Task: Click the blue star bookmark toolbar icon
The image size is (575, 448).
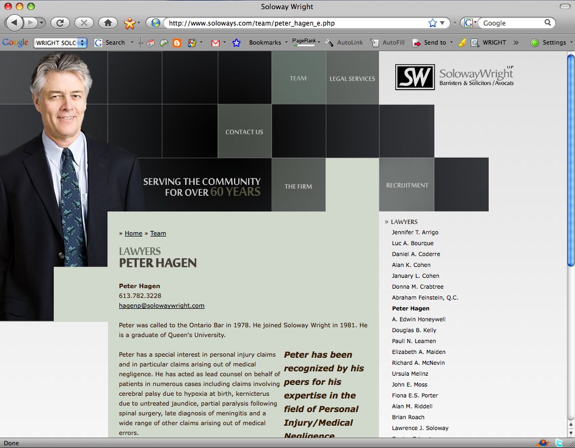Action: pos(237,43)
